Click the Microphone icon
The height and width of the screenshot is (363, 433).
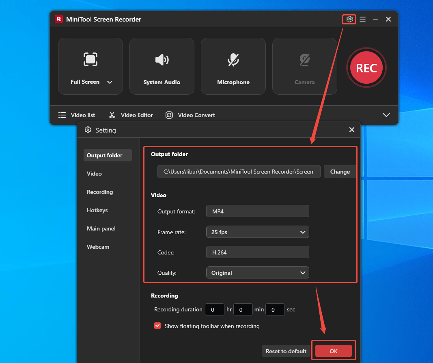point(233,59)
